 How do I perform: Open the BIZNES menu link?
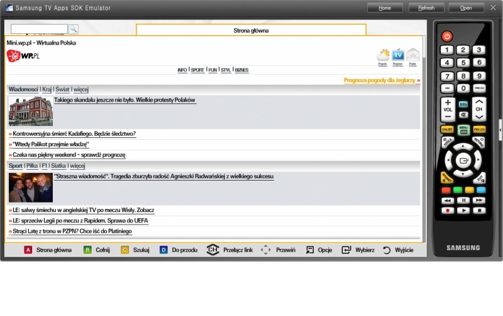tap(241, 70)
